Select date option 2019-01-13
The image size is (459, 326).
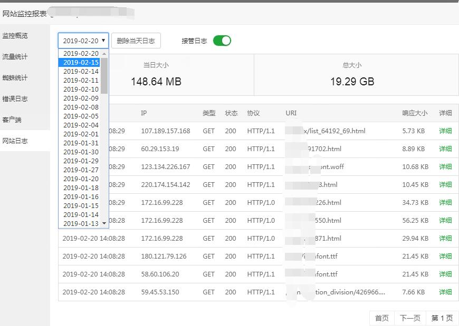tap(79, 224)
